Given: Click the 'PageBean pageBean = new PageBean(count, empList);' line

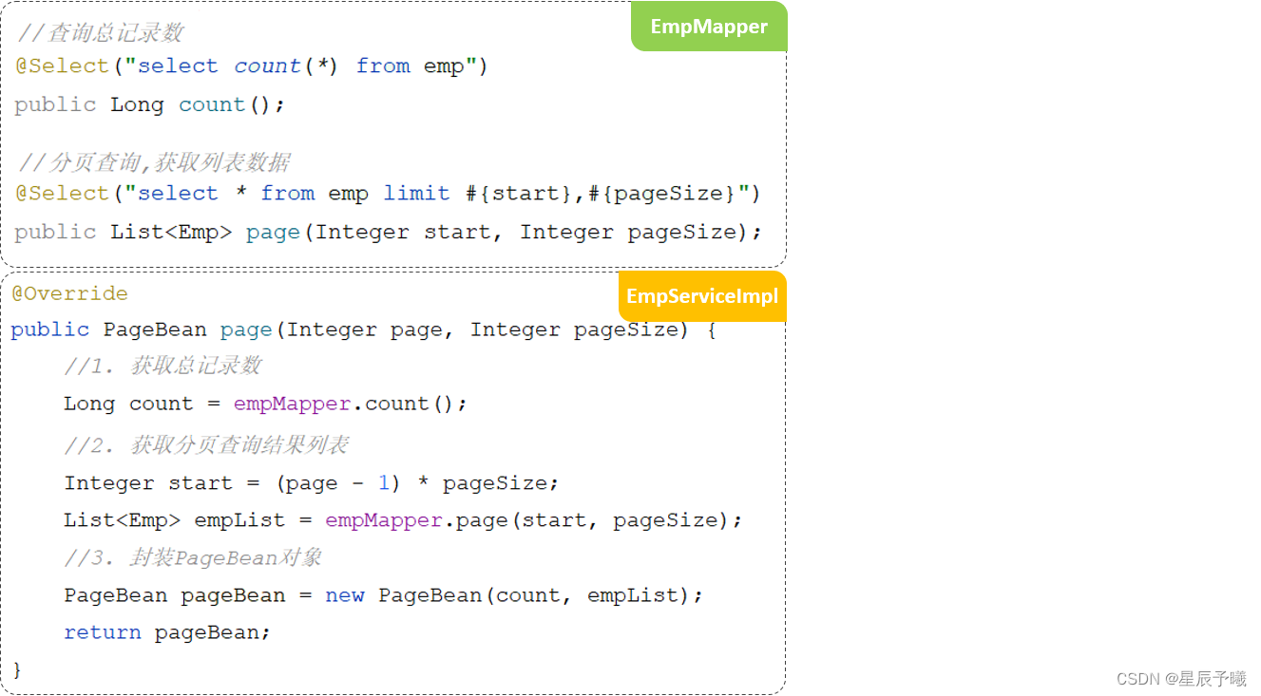Looking at the screenshot, I should click(x=384, y=595).
